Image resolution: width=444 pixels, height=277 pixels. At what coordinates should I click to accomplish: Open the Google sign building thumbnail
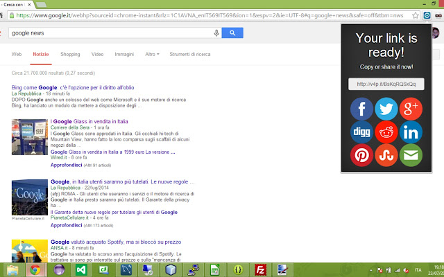coord(30,197)
